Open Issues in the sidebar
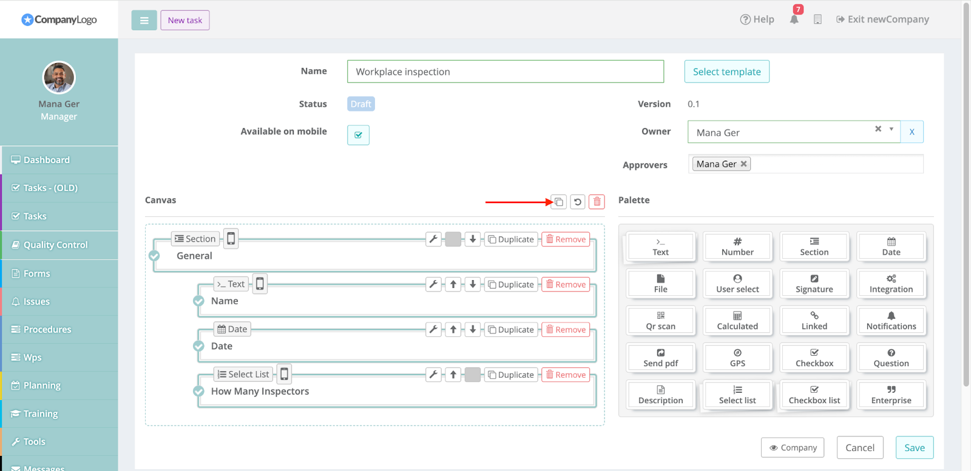Image resolution: width=971 pixels, height=471 pixels. [x=59, y=301]
